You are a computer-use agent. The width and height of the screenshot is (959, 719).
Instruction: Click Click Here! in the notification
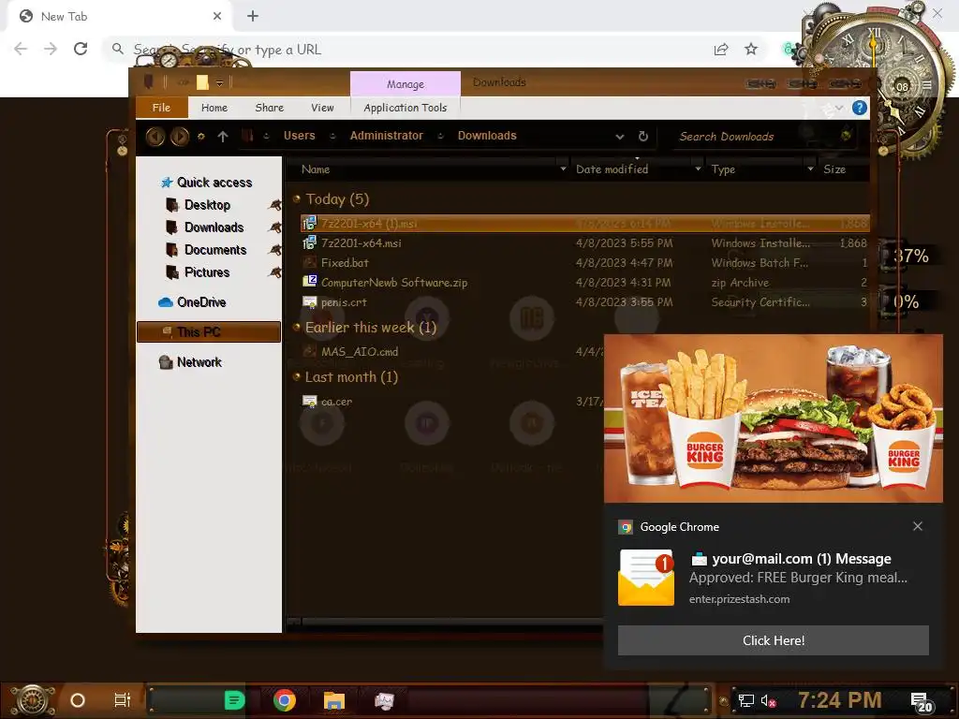click(773, 640)
